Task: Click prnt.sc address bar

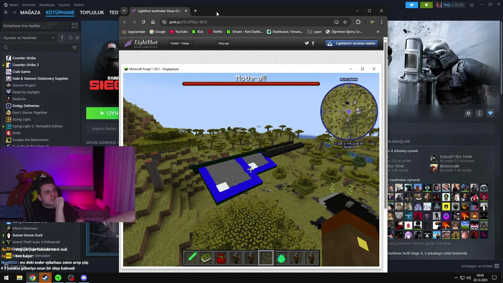Action: tap(248, 22)
